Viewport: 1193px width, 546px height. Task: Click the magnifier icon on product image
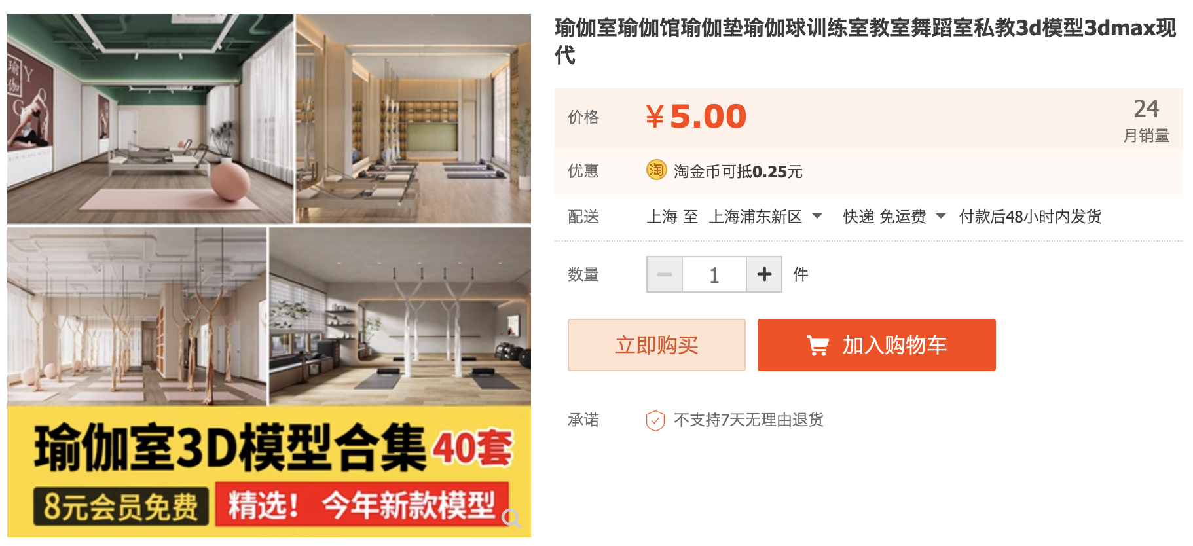pos(511,518)
